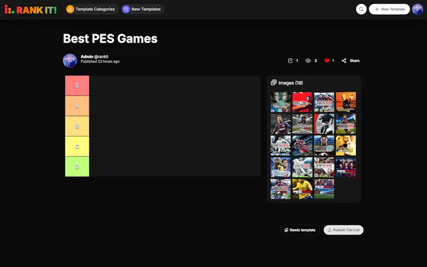Share this tier list
Screen dimensions: 427x267
(x=351, y=61)
